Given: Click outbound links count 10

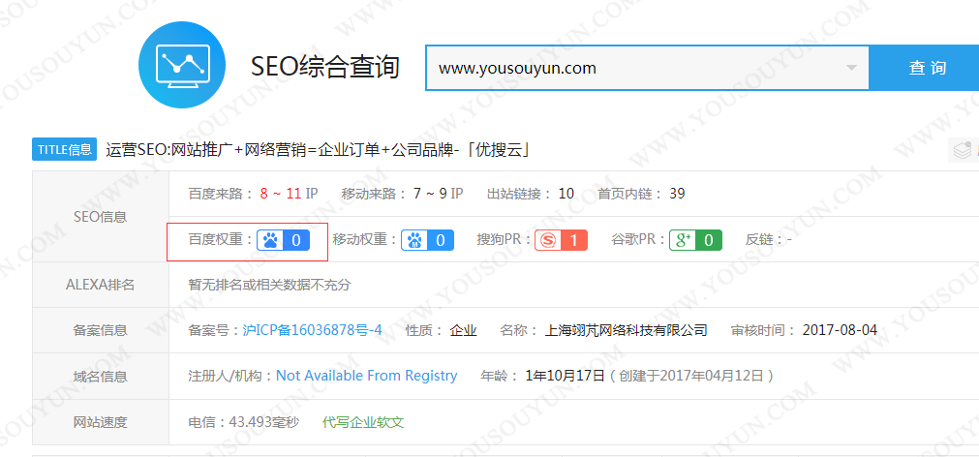Looking at the screenshot, I should (566, 194).
